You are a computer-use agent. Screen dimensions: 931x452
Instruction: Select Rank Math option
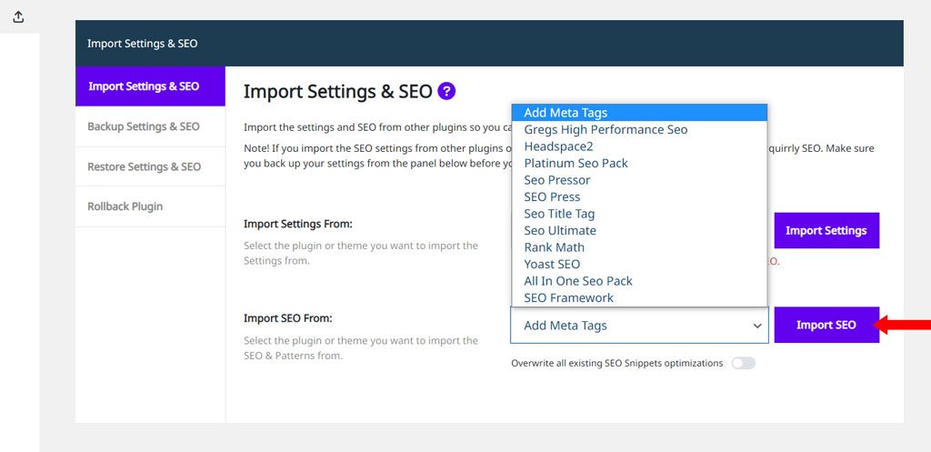pos(639,247)
